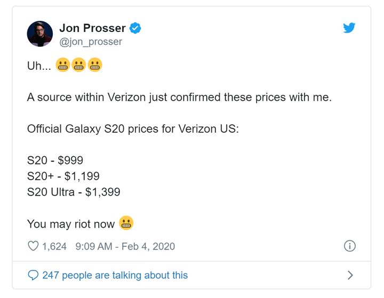This screenshot has height=298, width=384.
Task: Visit the @jon_prosser handle link
Action: tap(91, 42)
